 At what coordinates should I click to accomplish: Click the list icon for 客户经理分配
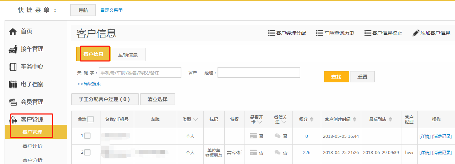pos(272,33)
